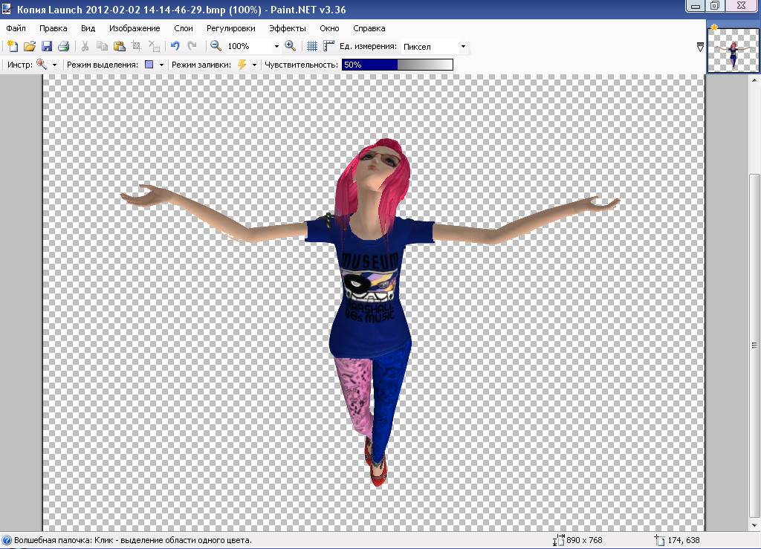This screenshot has width=761, height=549.
Task: Expand the flood mode dropdown arrow
Action: (254, 65)
